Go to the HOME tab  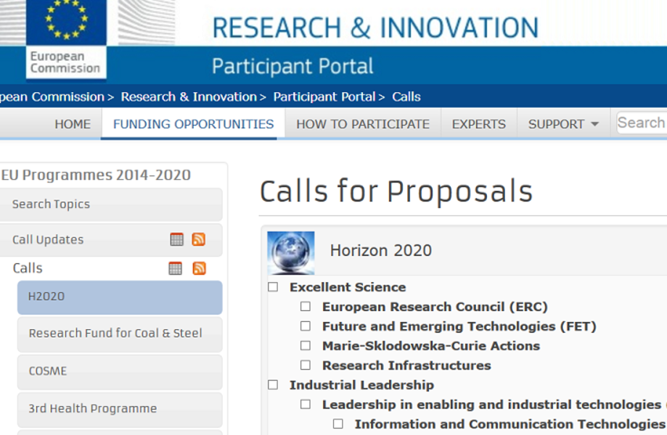[x=73, y=124]
